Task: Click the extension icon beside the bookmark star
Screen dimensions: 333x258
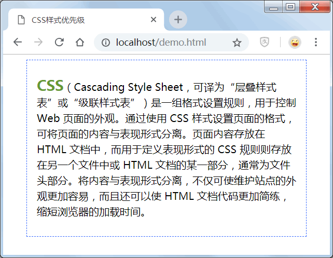Action: (x=264, y=43)
